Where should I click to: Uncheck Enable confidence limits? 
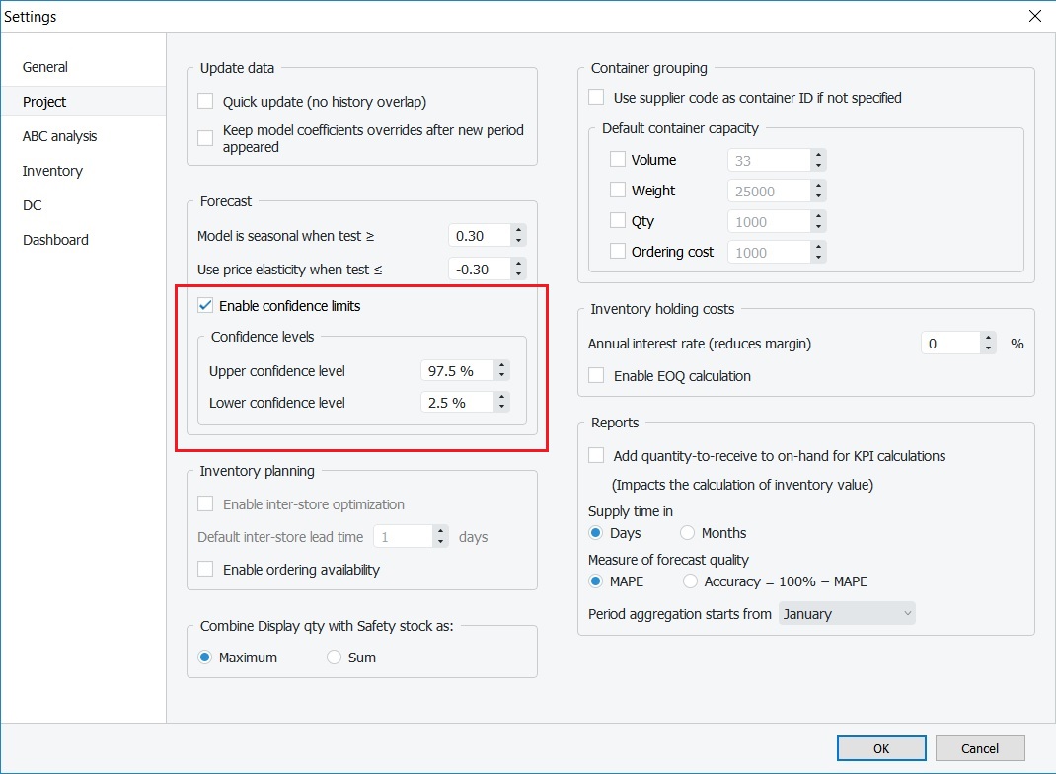click(206, 306)
